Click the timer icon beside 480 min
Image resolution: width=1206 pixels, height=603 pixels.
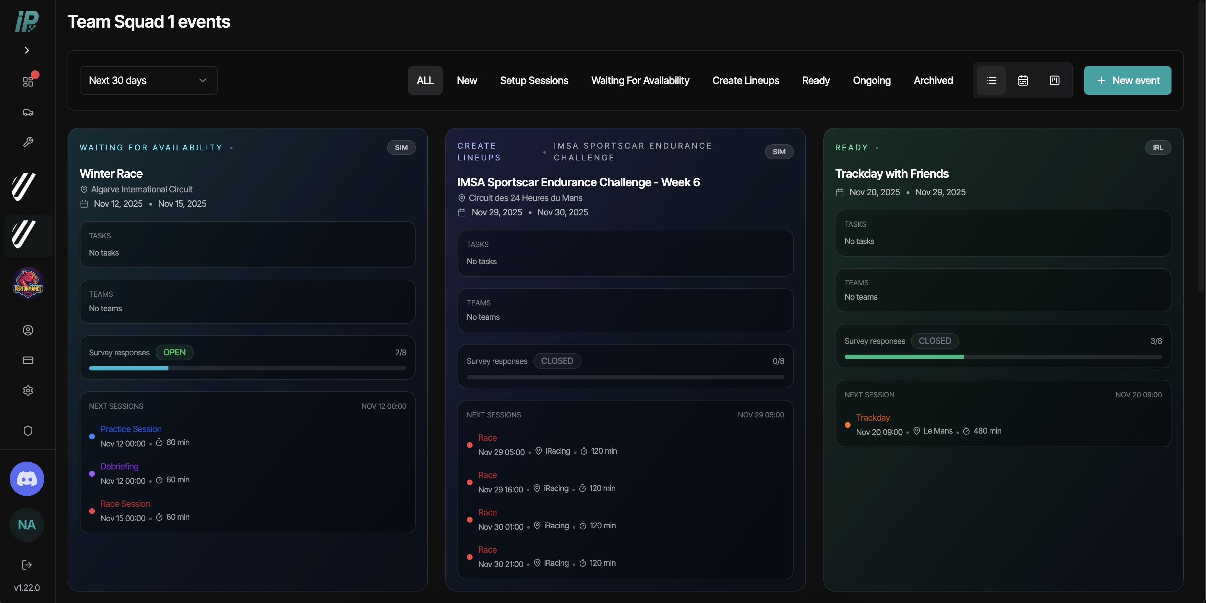tap(966, 430)
